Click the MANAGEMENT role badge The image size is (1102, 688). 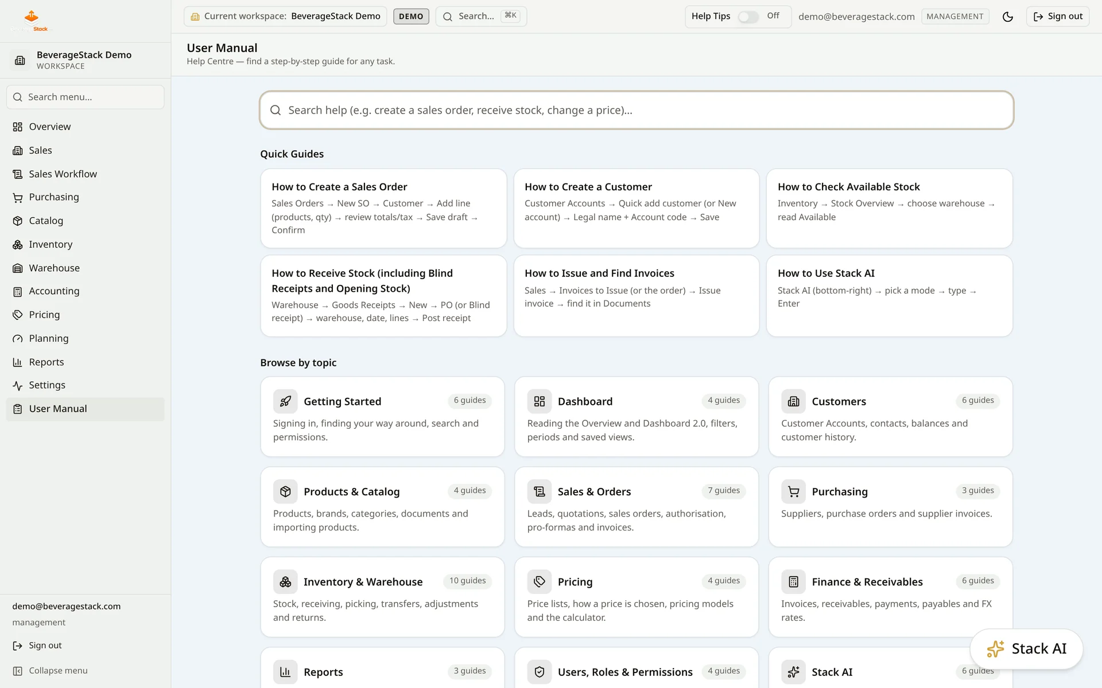coord(955,17)
